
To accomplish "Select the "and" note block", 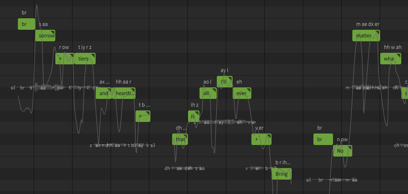I will click(x=104, y=93).
